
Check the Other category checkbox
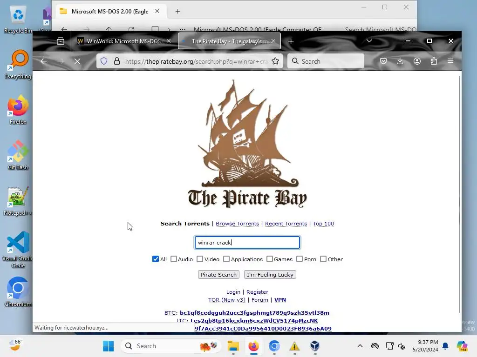[x=323, y=259]
